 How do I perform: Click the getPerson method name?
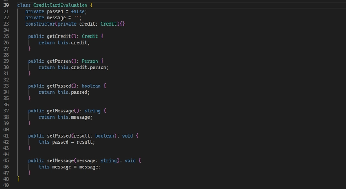(x=59, y=61)
